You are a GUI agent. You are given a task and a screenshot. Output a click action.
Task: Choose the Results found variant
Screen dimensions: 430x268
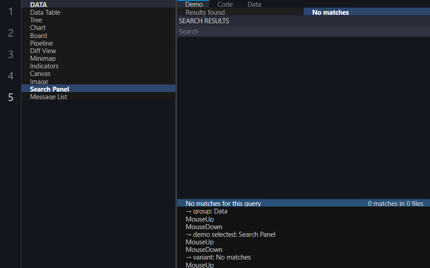[x=240, y=13]
